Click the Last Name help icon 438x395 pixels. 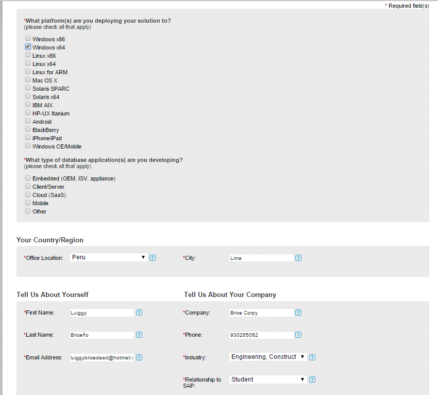(x=139, y=335)
